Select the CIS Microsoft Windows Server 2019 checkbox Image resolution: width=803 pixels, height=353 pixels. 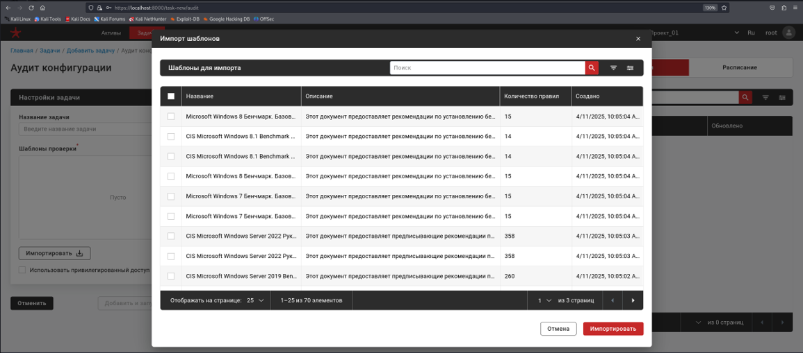click(171, 276)
